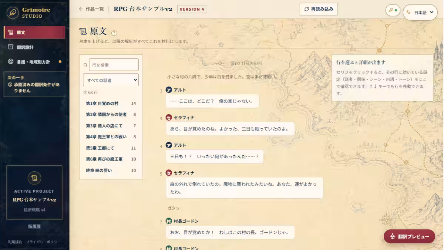Select chapter 第3章 商人の店にて

click(x=111, y=125)
